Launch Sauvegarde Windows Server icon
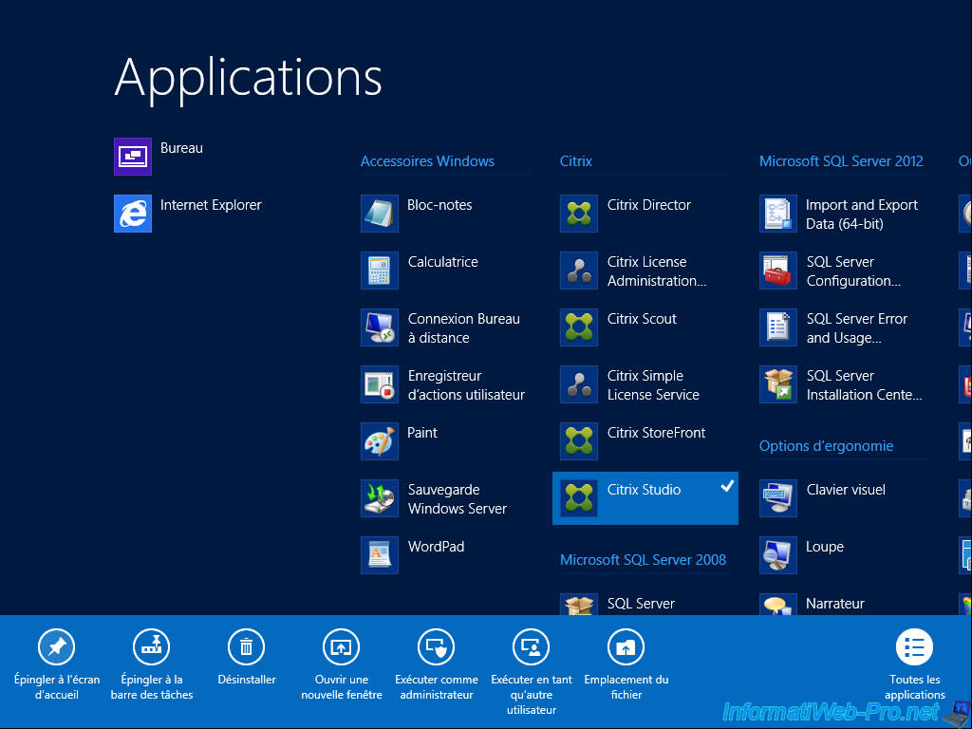The height and width of the screenshot is (729, 972). [x=380, y=498]
